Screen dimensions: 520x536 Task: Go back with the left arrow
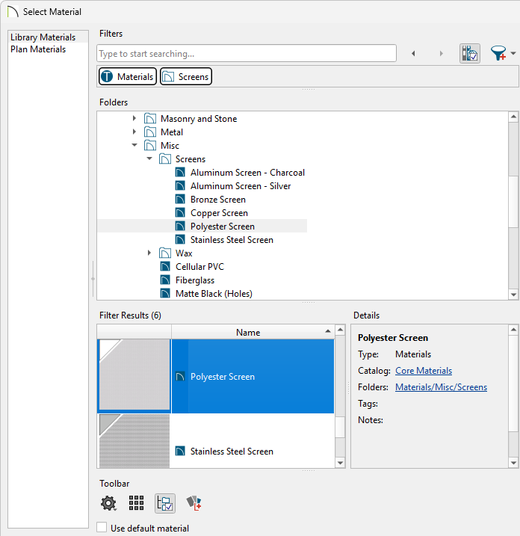click(413, 53)
